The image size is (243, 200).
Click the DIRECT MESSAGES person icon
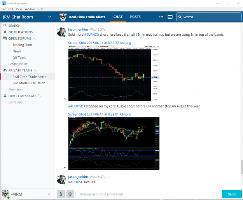5,96
